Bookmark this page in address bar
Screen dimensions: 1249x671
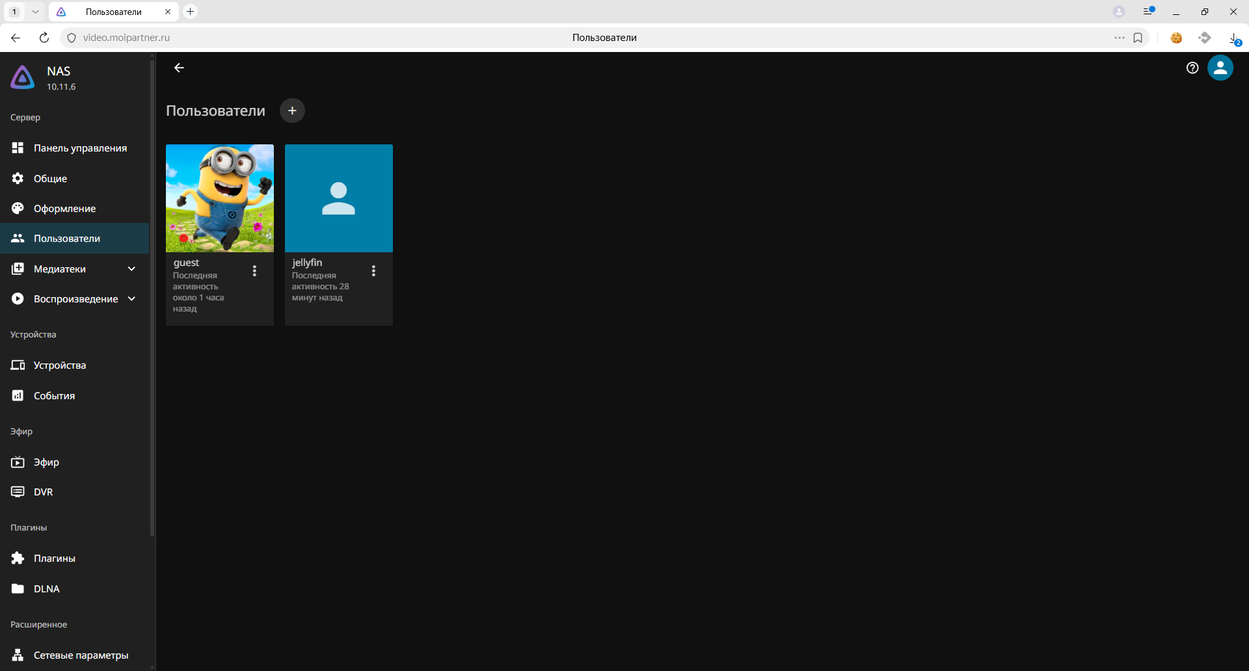click(1138, 38)
